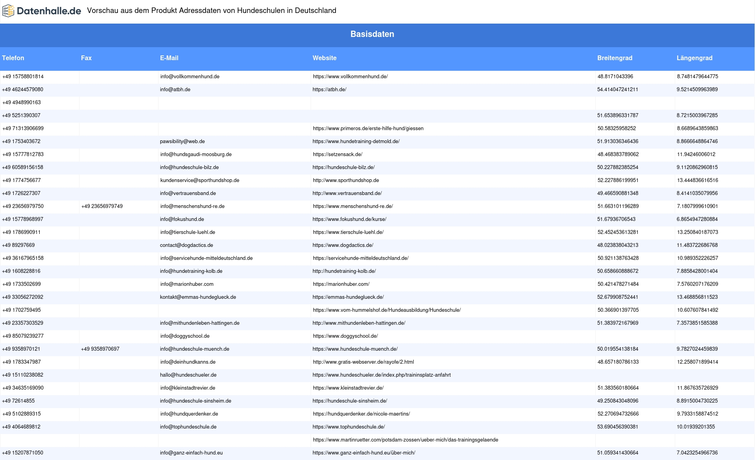This screenshot has height=460, width=755.
Task: Click phone number +49 1702759495
Action: 22,310
